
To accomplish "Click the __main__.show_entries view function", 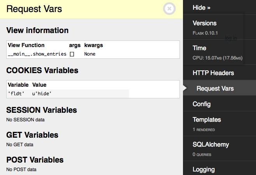I will click(x=37, y=54).
